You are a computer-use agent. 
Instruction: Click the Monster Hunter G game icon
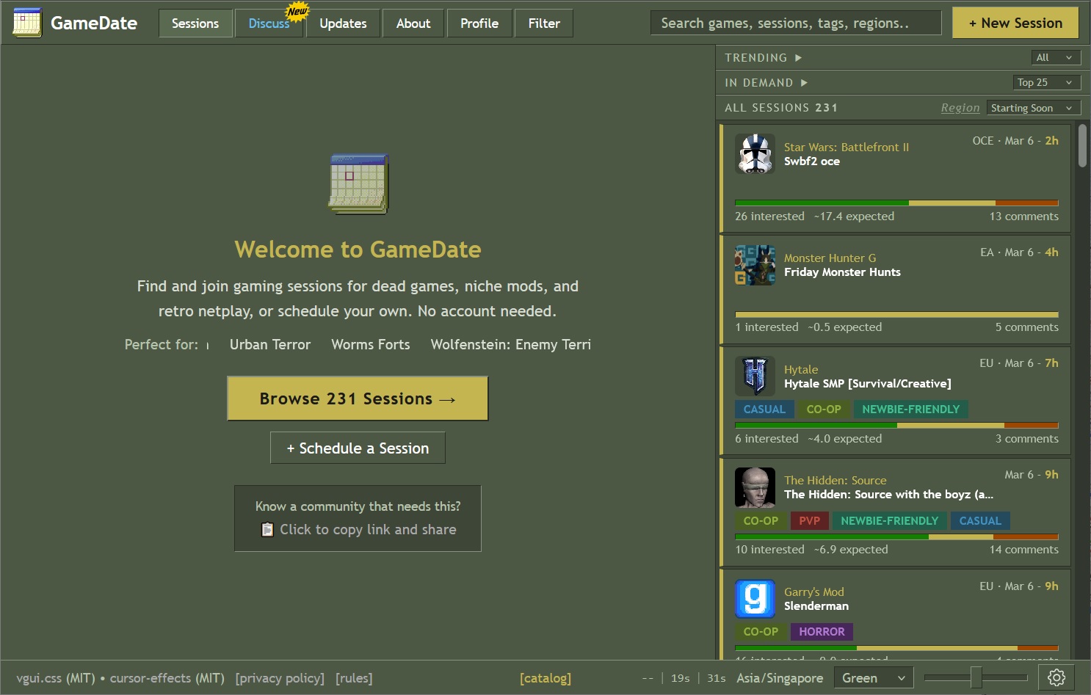(755, 265)
